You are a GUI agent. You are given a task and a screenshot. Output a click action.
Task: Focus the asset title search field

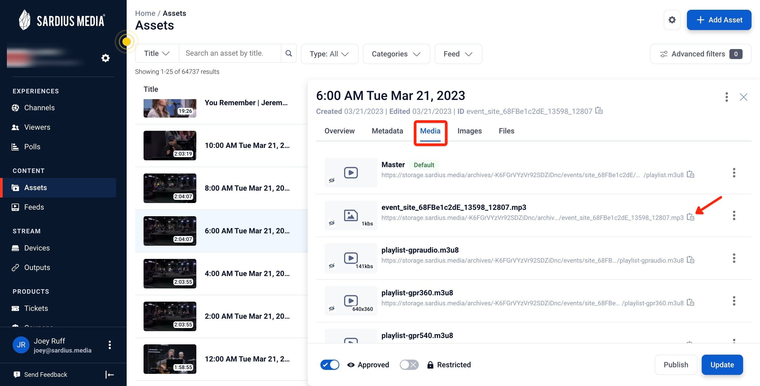click(230, 53)
